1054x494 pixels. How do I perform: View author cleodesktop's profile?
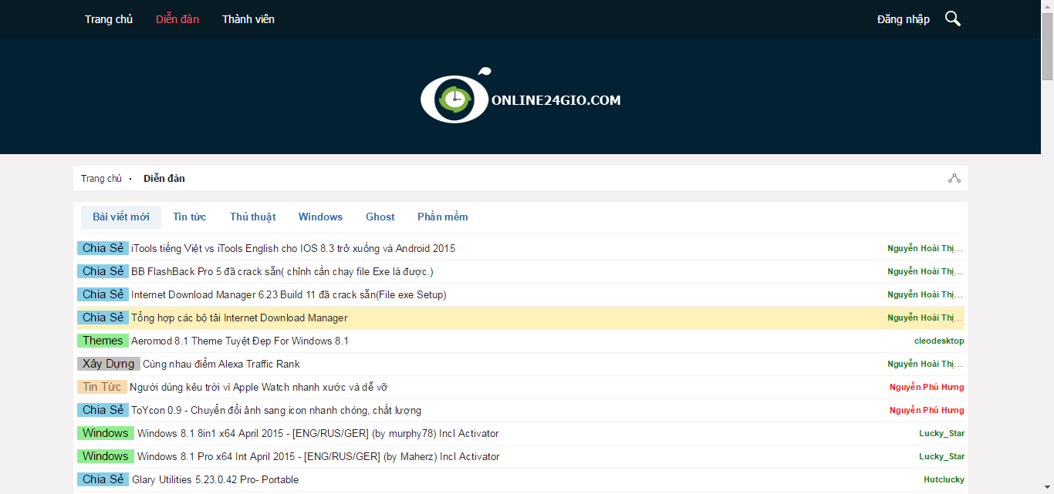pos(939,341)
